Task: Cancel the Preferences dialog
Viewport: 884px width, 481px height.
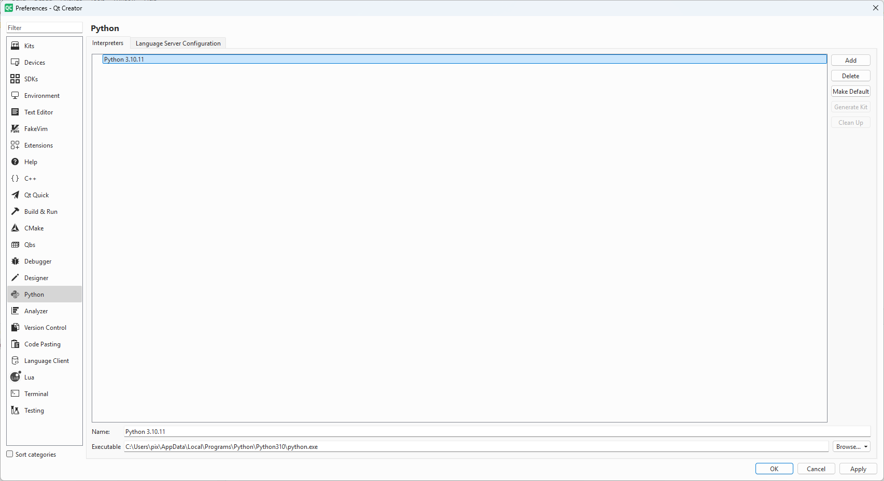Action: click(816, 469)
